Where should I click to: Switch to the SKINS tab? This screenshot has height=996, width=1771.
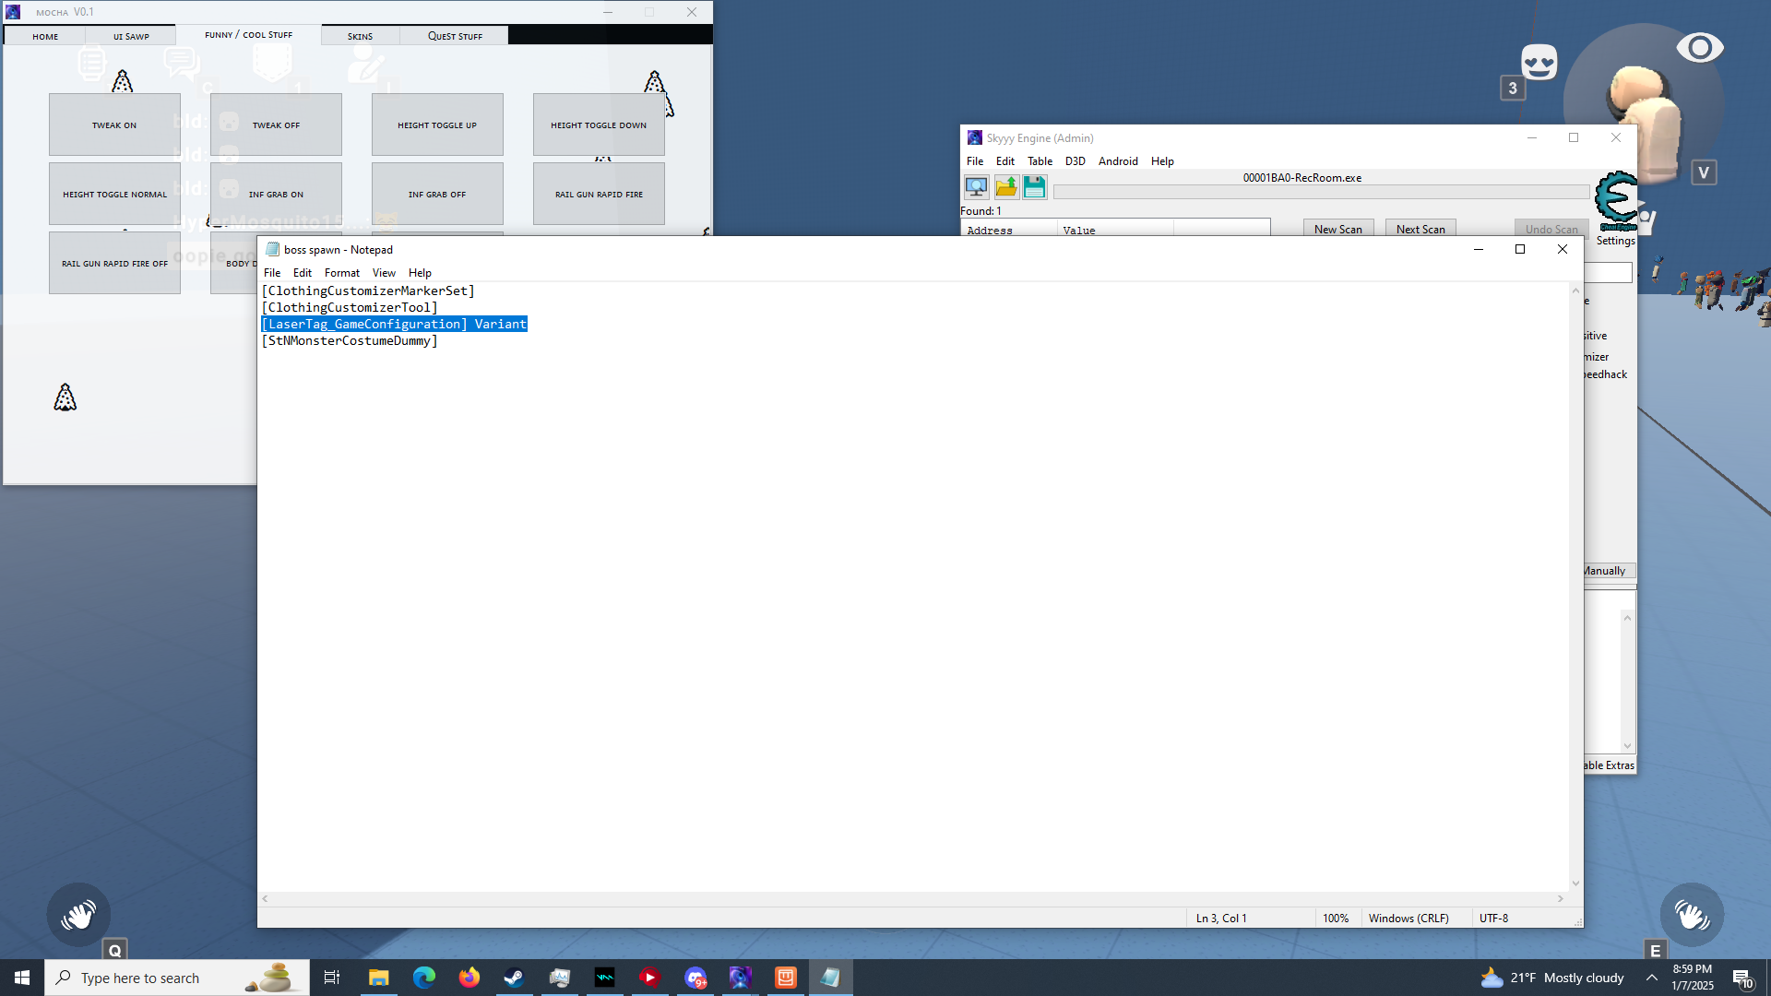point(360,36)
